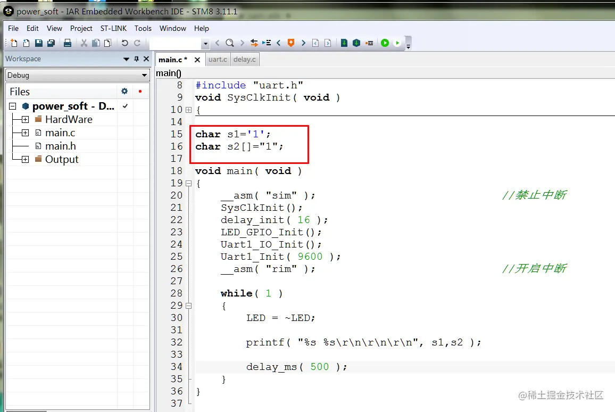This screenshot has height=412, width=615.
Task: Click the main() function breadcrumb
Action: pos(169,73)
